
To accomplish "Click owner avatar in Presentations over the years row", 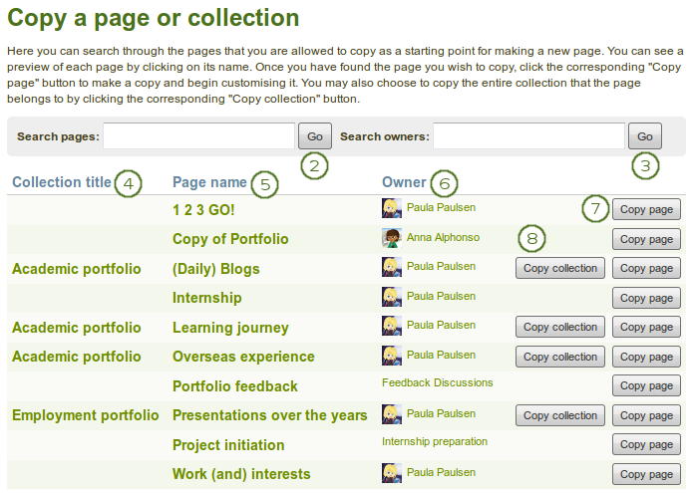I will [392, 414].
